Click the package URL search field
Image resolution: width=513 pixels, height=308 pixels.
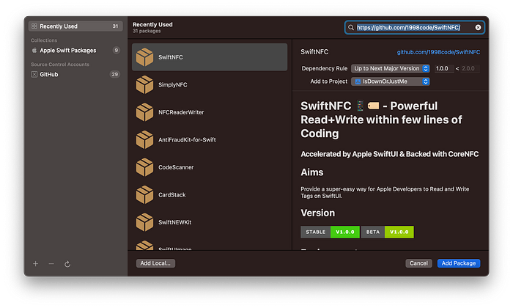[x=415, y=27]
